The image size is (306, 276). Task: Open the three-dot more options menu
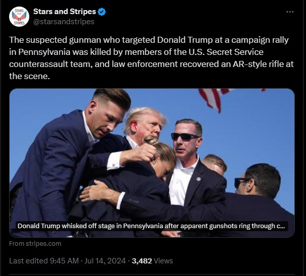tap(290, 12)
